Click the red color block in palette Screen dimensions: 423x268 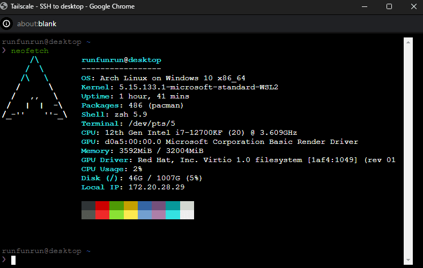pos(102,205)
